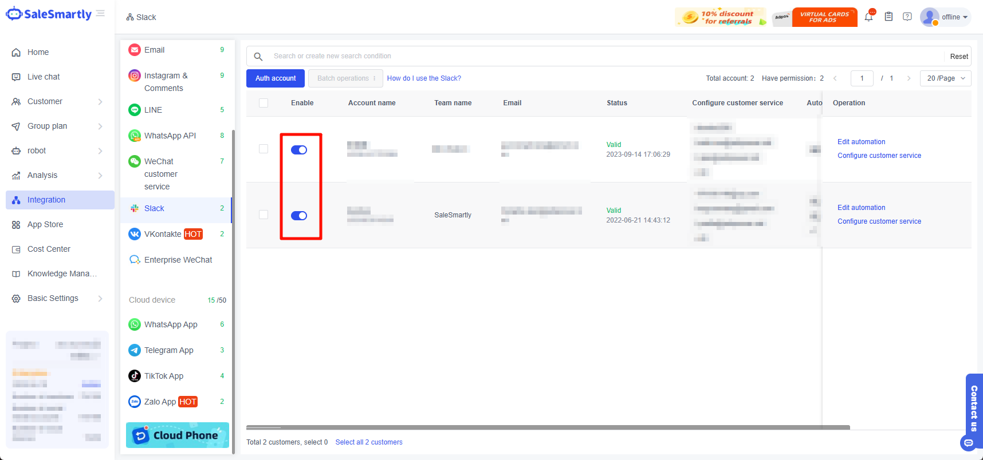Click the horizontal table scrollbar
Screen dimensions: 983x460
point(548,427)
